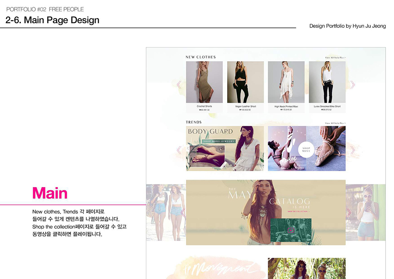
Task: Click the right arrow in the New Clothes carousel
Action: pos(353,84)
